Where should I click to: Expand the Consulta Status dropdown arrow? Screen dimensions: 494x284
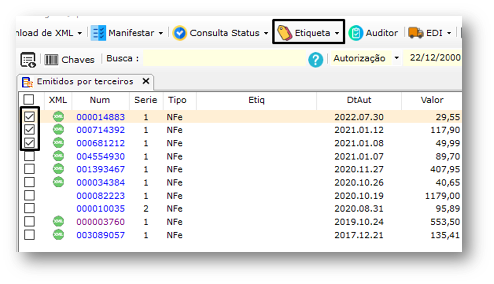pos(266,33)
